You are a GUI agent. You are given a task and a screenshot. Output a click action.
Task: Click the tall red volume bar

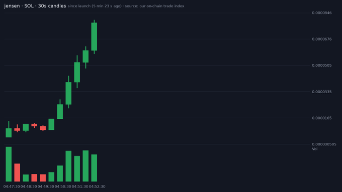(x=17, y=172)
